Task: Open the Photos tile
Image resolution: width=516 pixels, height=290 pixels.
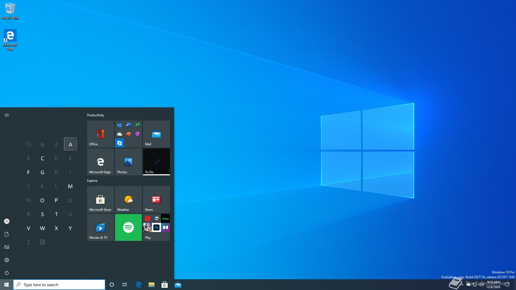Action: pyautogui.click(x=128, y=162)
